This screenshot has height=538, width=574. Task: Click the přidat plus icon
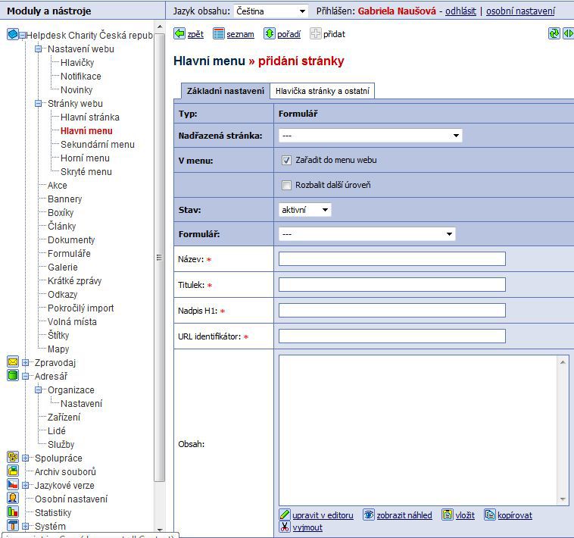point(316,33)
